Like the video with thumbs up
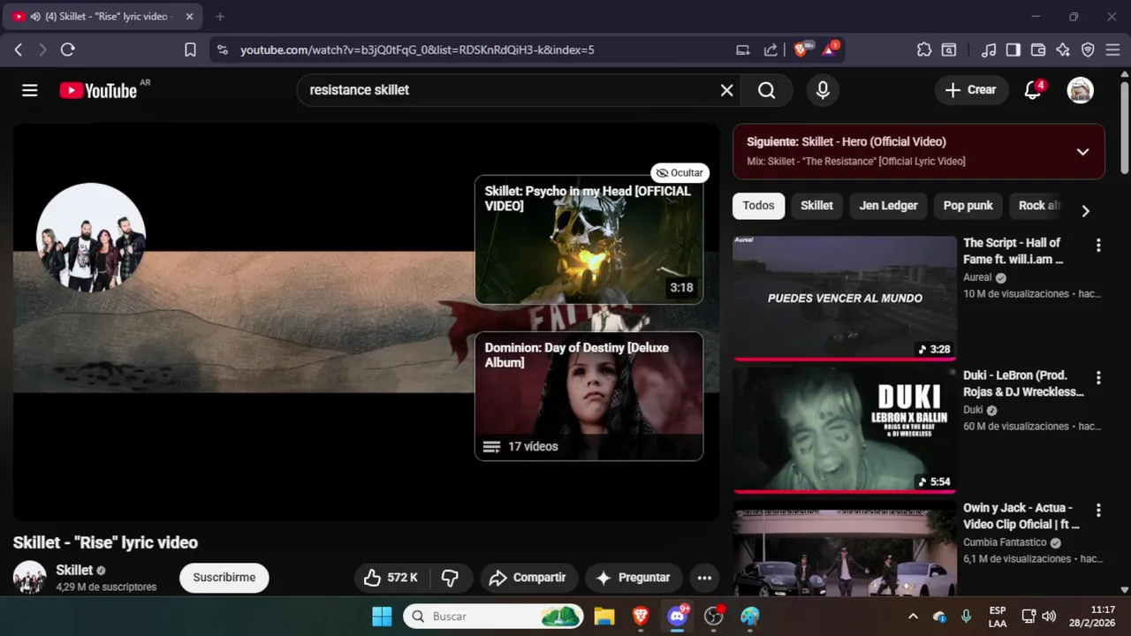This screenshot has height=636, width=1131. click(392, 578)
